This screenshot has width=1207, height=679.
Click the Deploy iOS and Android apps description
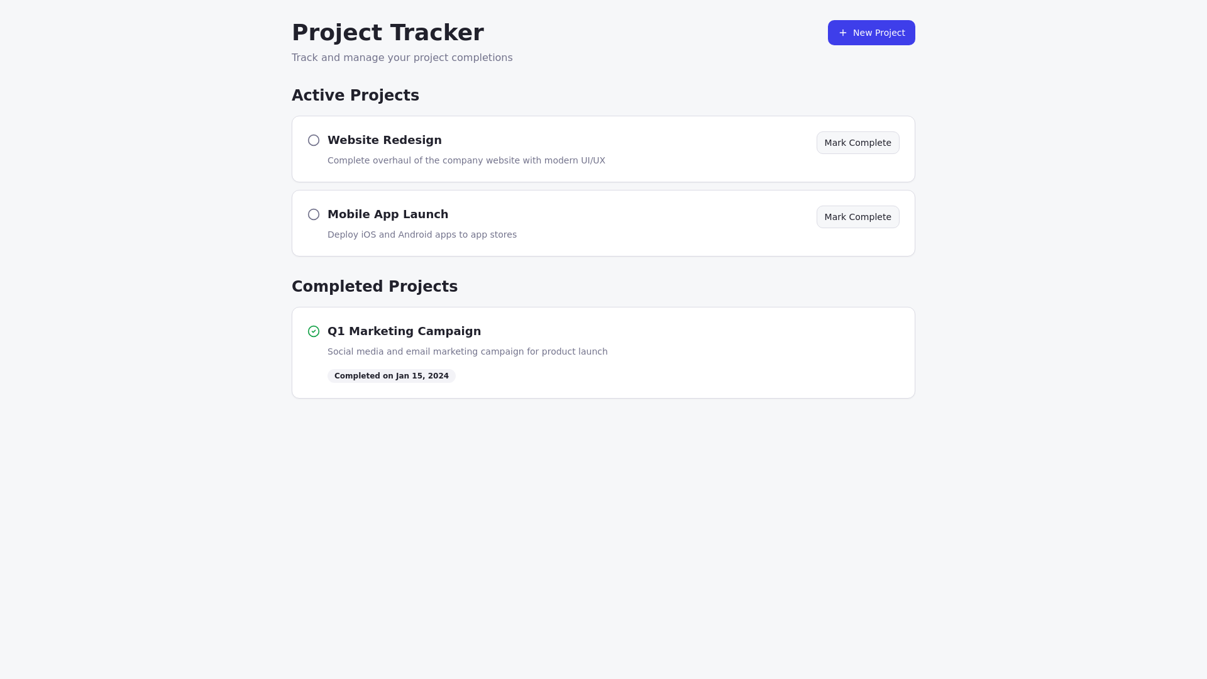point(422,235)
